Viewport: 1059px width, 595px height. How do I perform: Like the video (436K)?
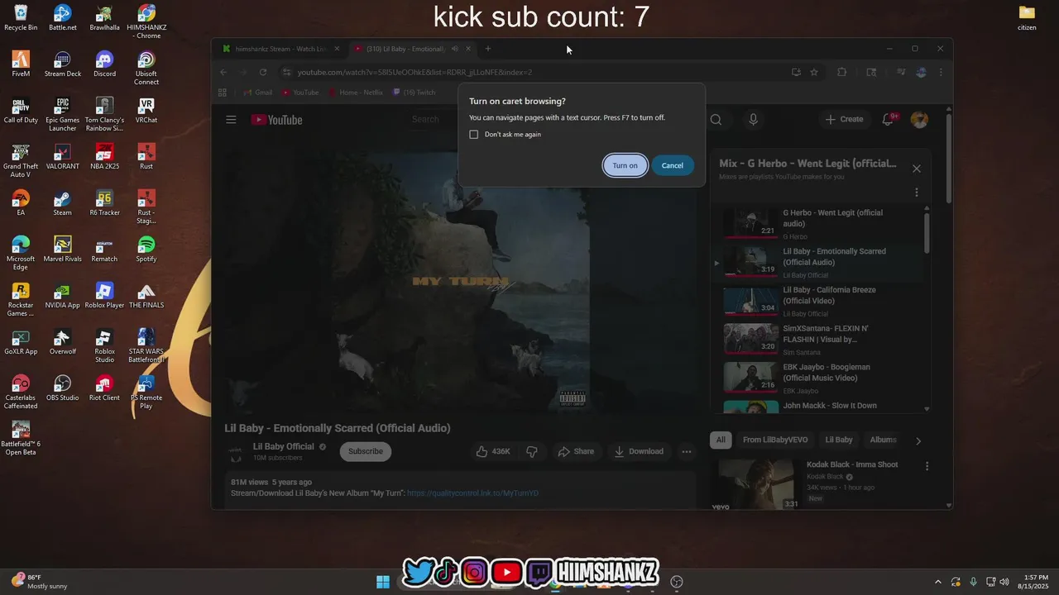coord(493,451)
